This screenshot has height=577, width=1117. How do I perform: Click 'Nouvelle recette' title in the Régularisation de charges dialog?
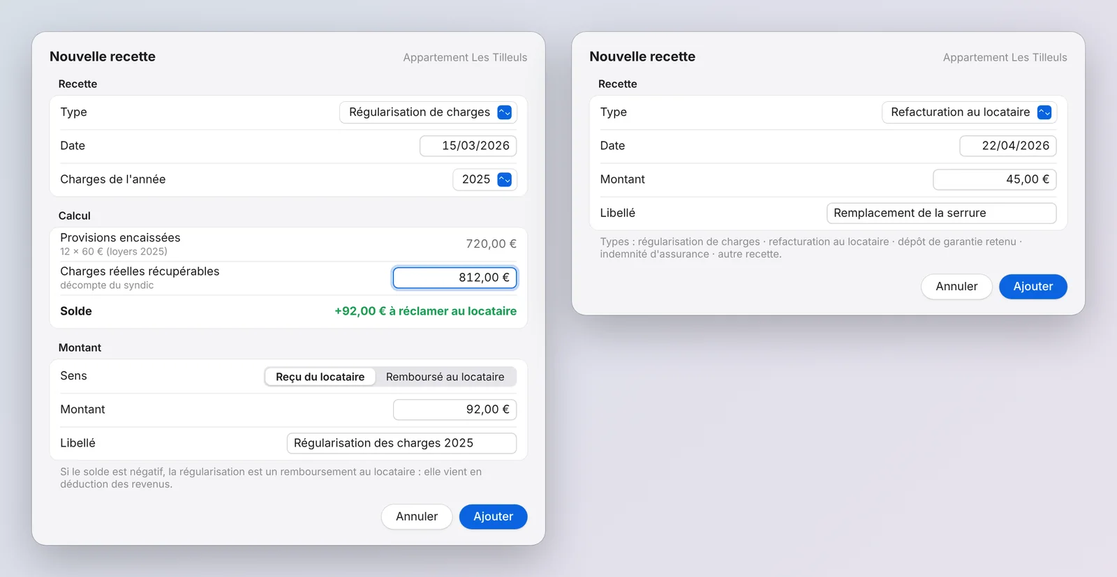click(103, 57)
